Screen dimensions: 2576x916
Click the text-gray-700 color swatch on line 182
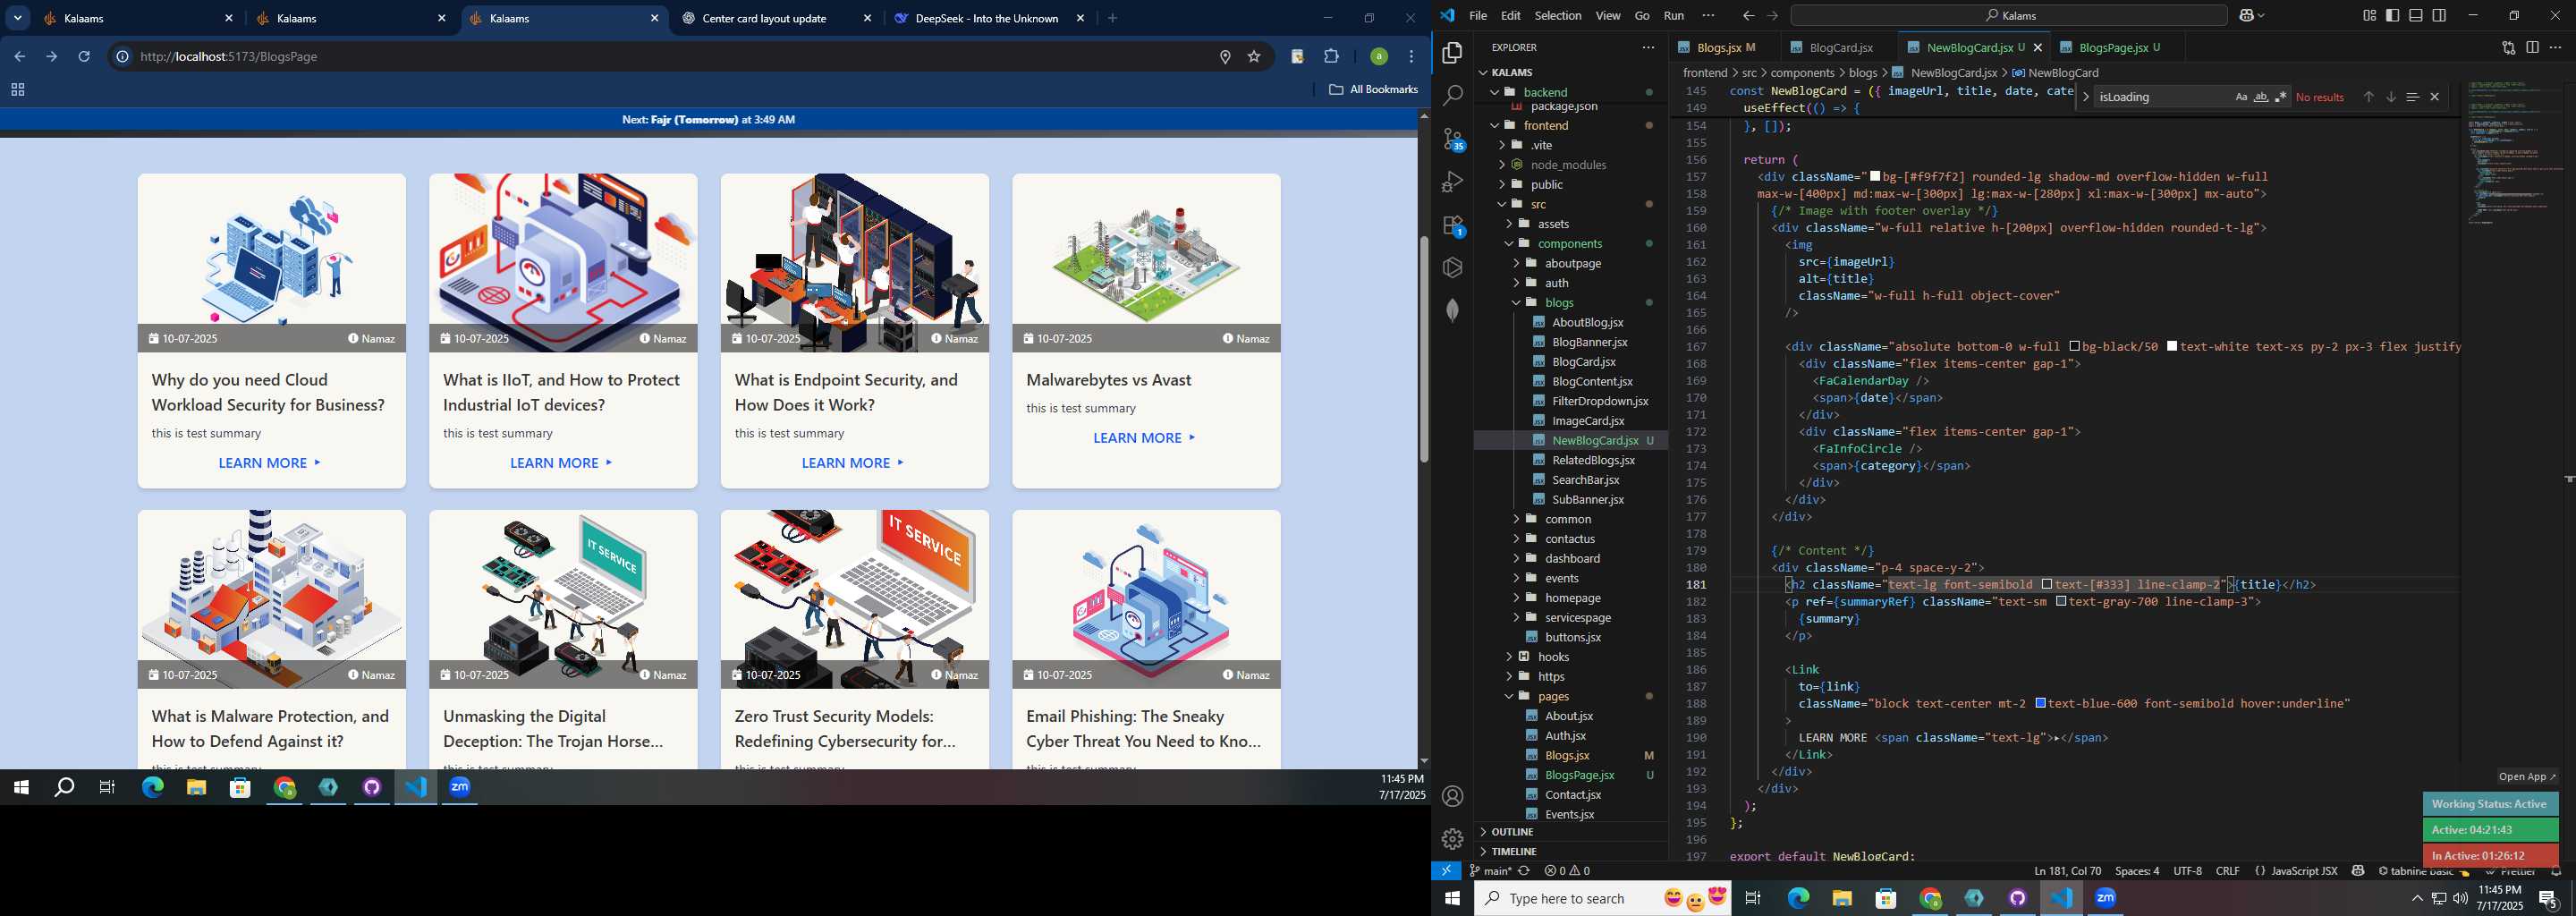tap(2061, 601)
